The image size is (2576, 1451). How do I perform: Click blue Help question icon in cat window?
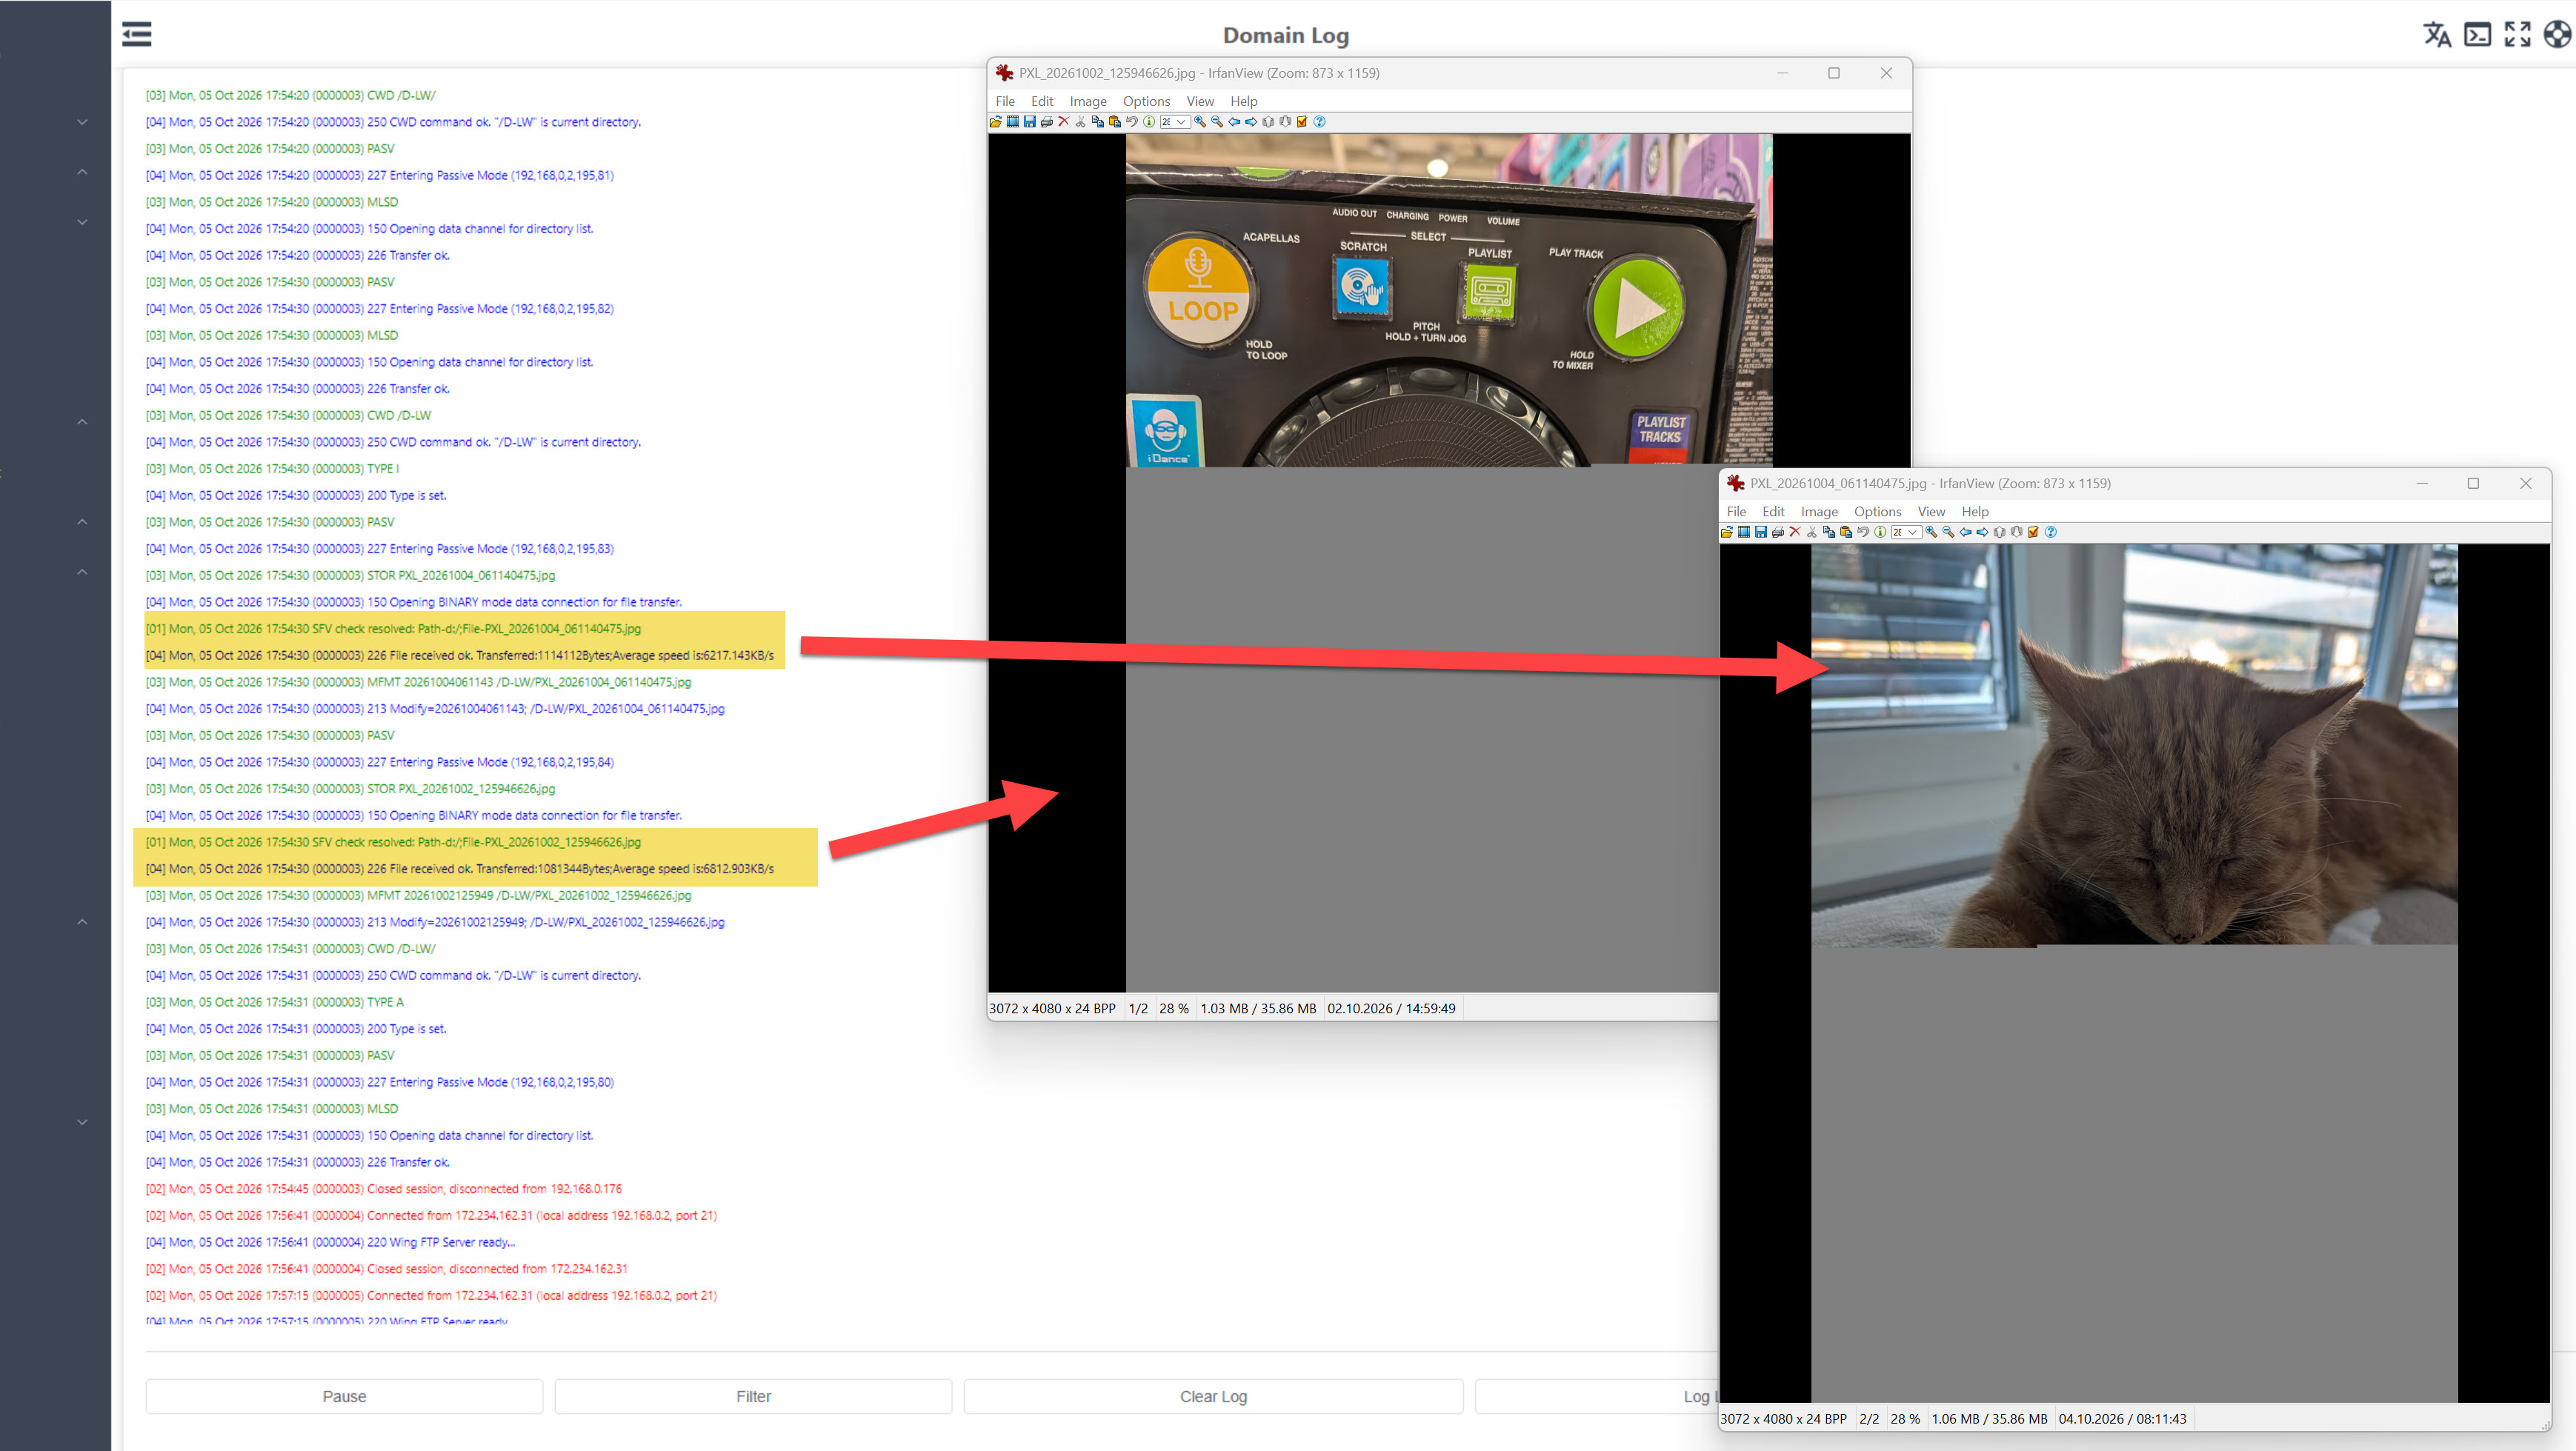(x=2051, y=533)
